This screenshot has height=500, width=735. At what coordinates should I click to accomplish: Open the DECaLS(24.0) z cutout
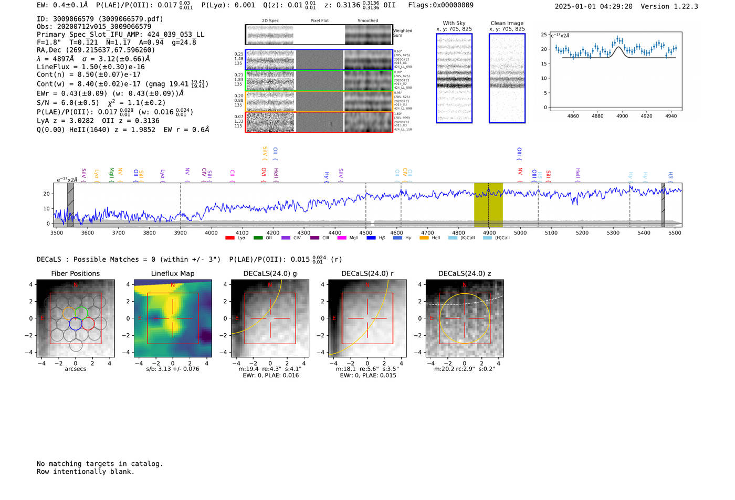click(x=465, y=318)
